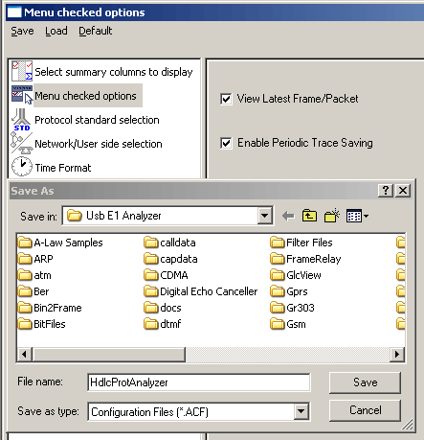Click the help question mark button

[x=386, y=191]
